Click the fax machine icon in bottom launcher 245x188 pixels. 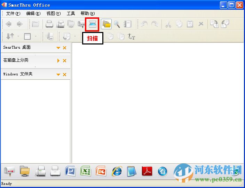(40, 171)
